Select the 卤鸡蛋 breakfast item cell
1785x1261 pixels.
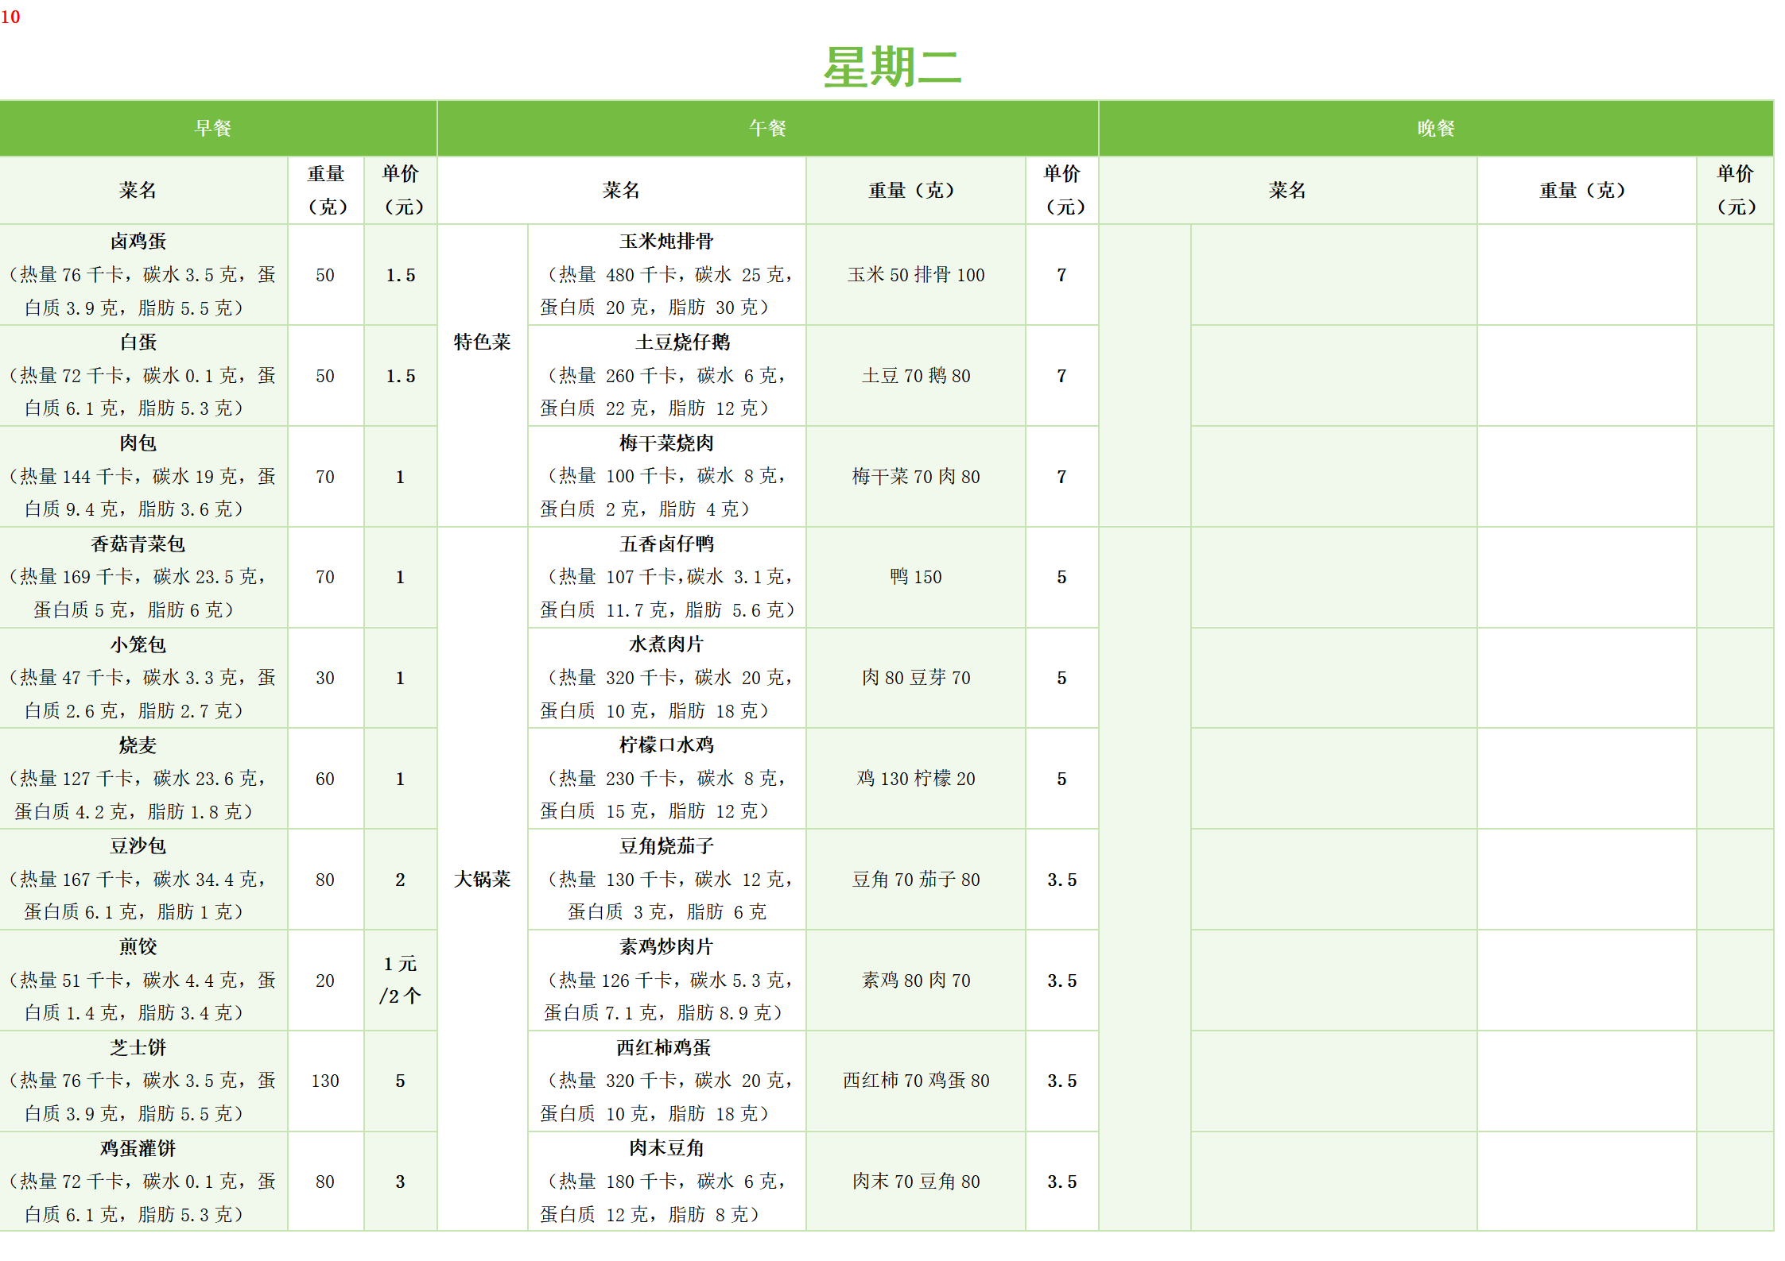139,274
